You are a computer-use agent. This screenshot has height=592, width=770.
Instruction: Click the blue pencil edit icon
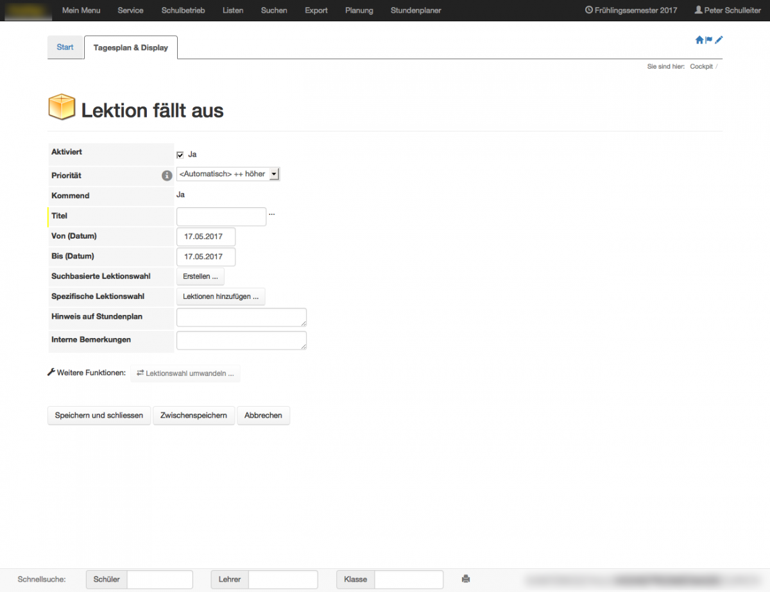tap(719, 40)
